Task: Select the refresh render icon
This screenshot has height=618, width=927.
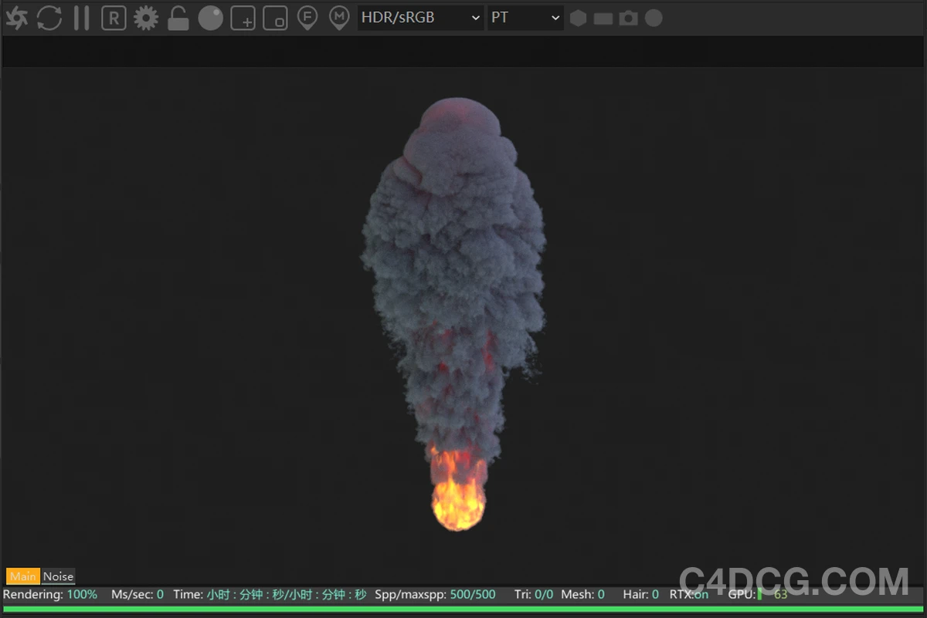Action: (x=49, y=17)
